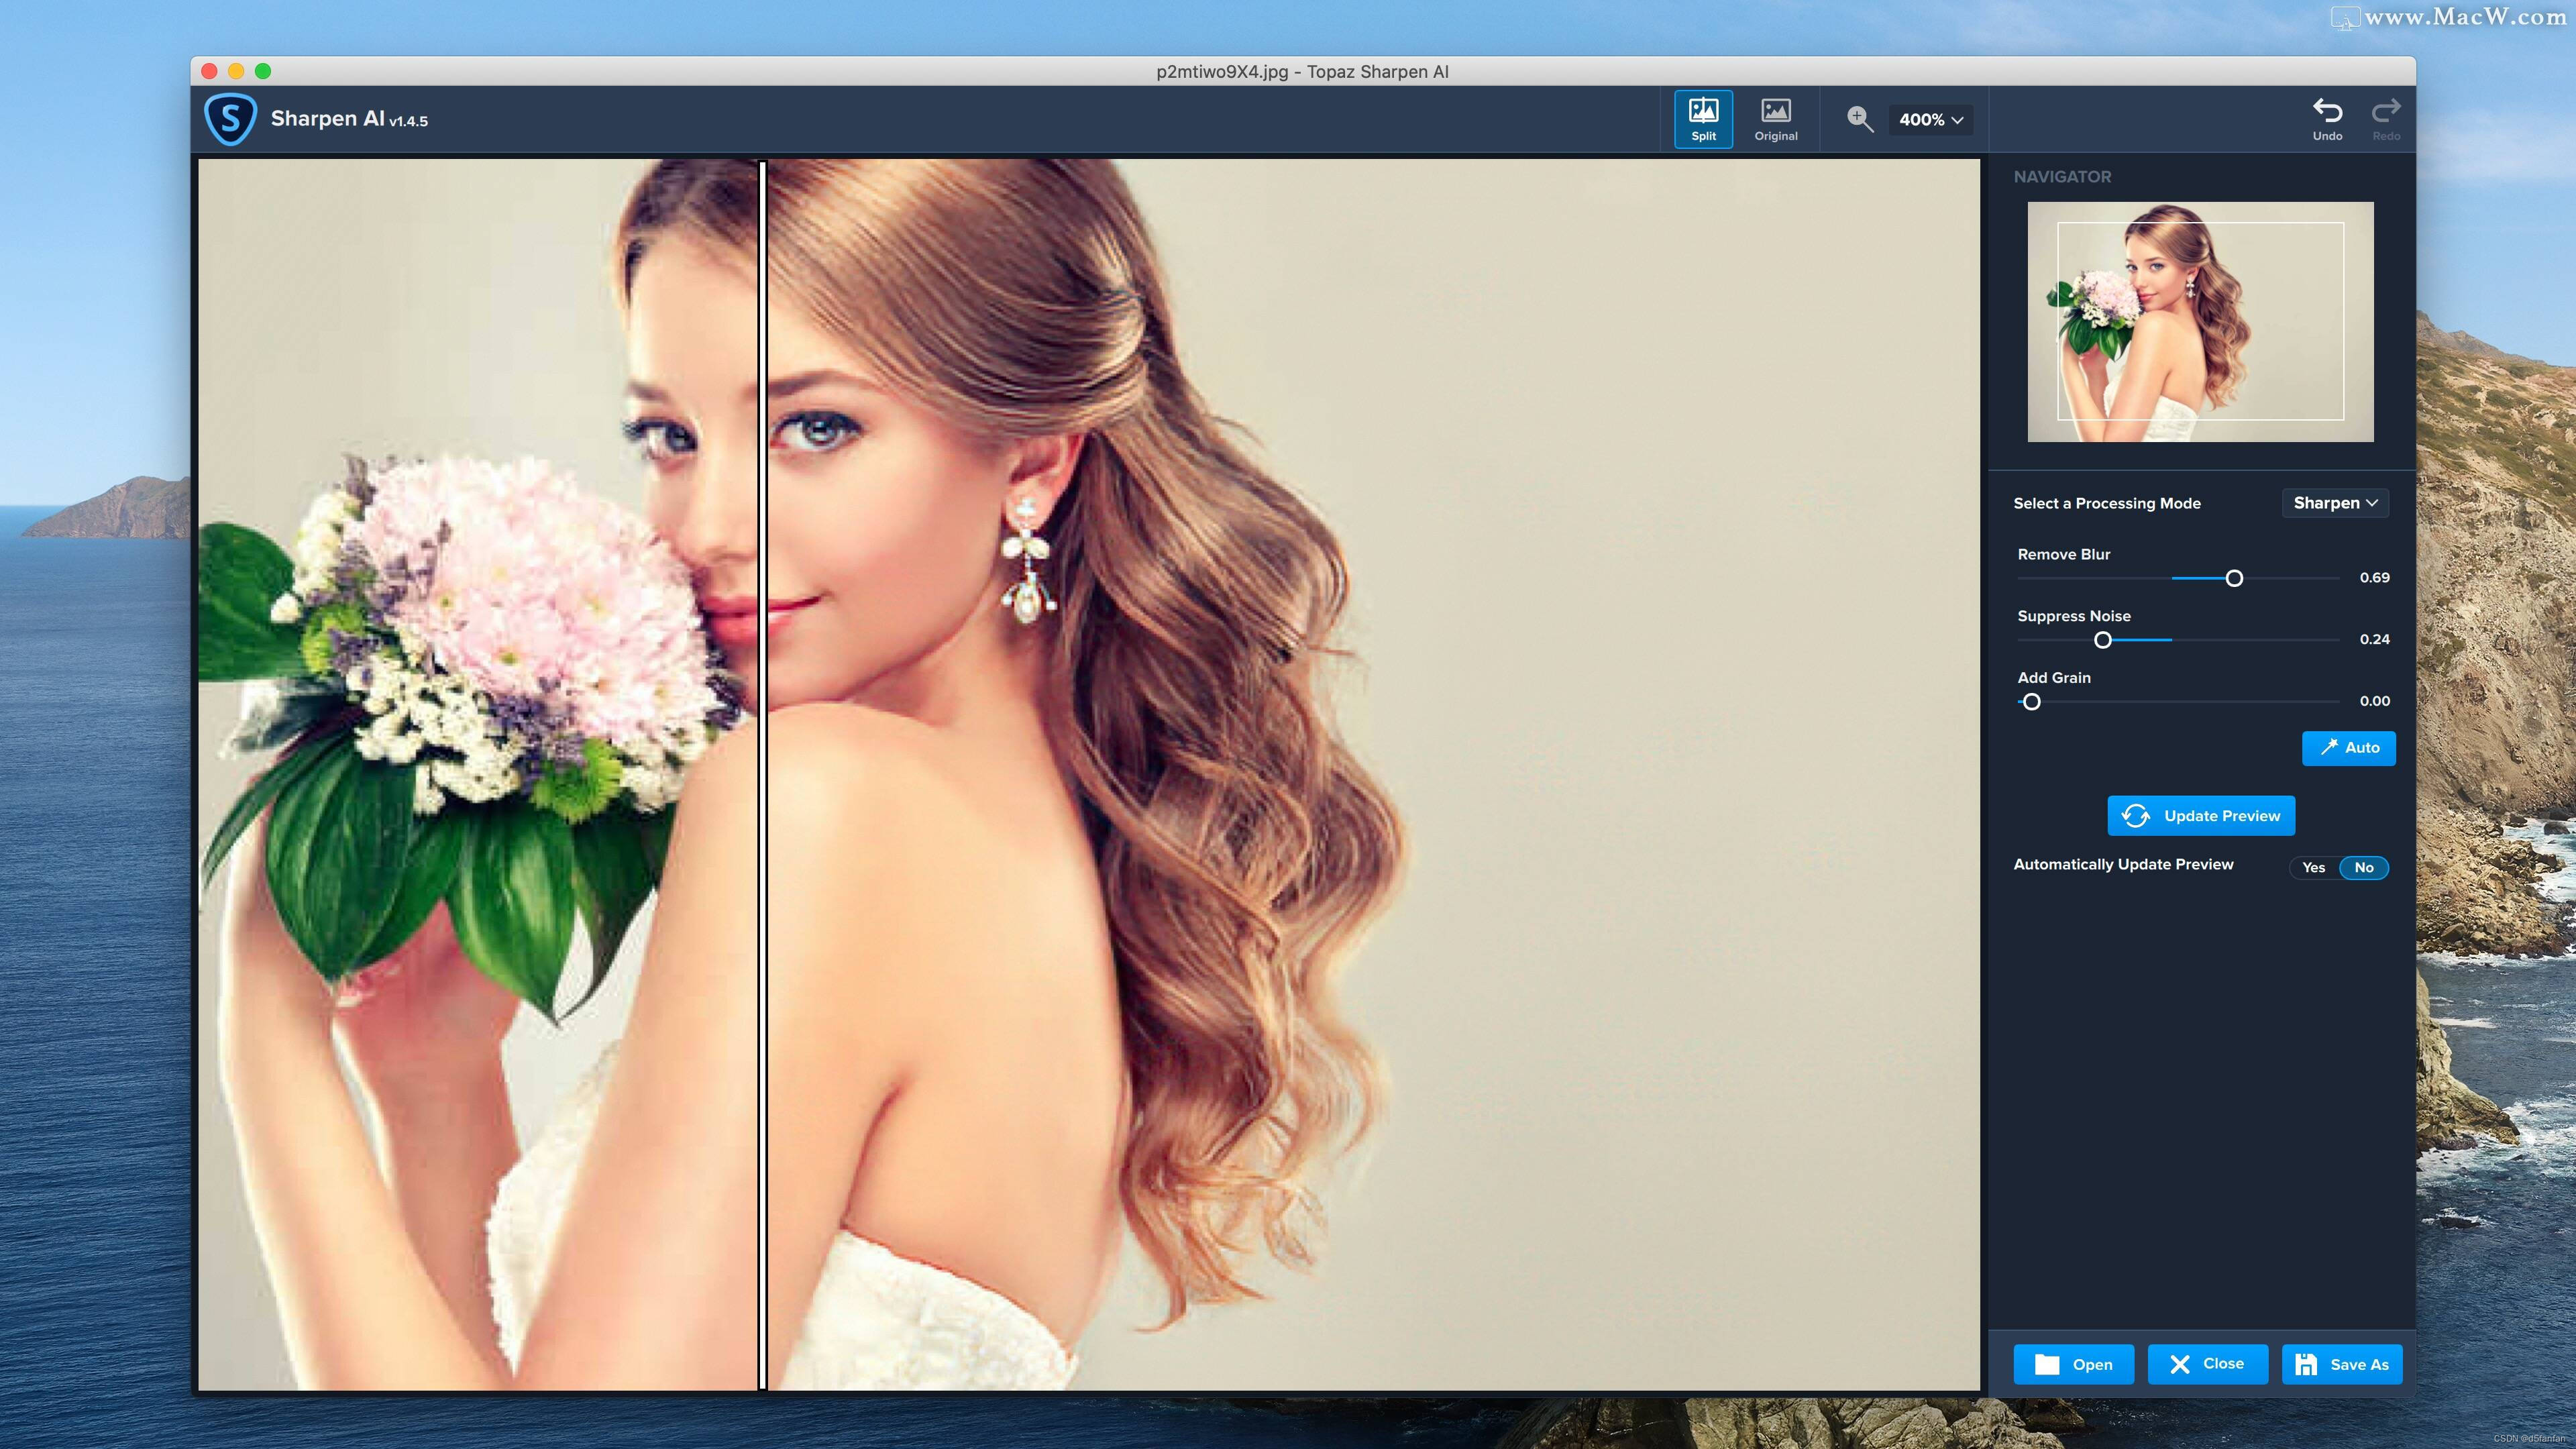Switch to Split view mode

click(1703, 119)
